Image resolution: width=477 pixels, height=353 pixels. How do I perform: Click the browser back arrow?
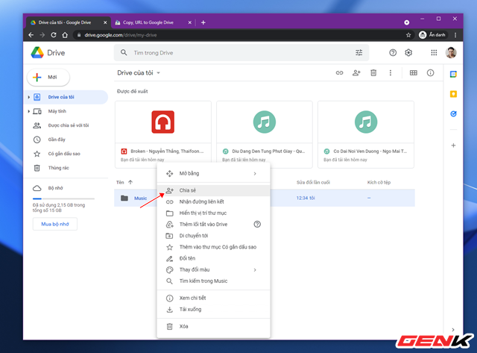pyautogui.click(x=31, y=35)
